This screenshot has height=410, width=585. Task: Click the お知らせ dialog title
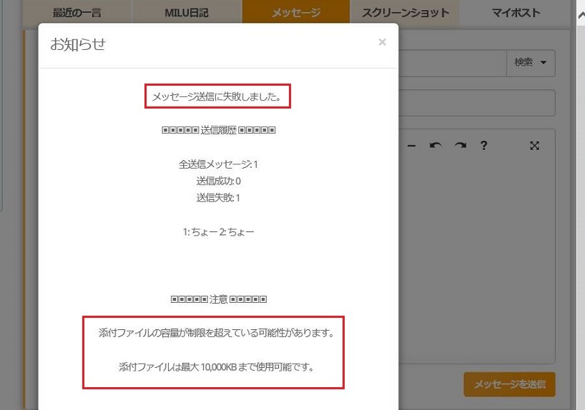coord(78,44)
